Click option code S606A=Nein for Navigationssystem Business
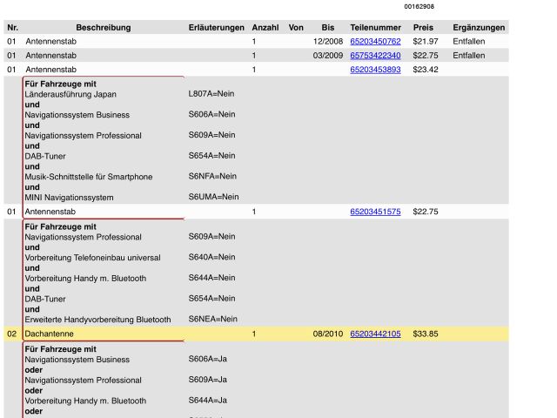The image size is (557, 418). (211, 114)
